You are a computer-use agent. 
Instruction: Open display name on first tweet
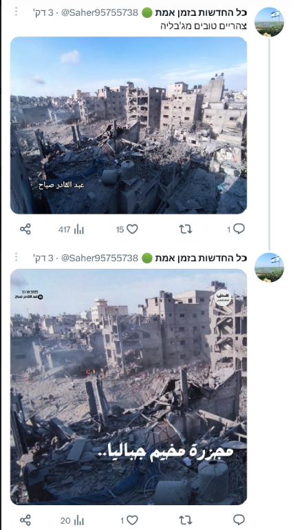click(201, 13)
